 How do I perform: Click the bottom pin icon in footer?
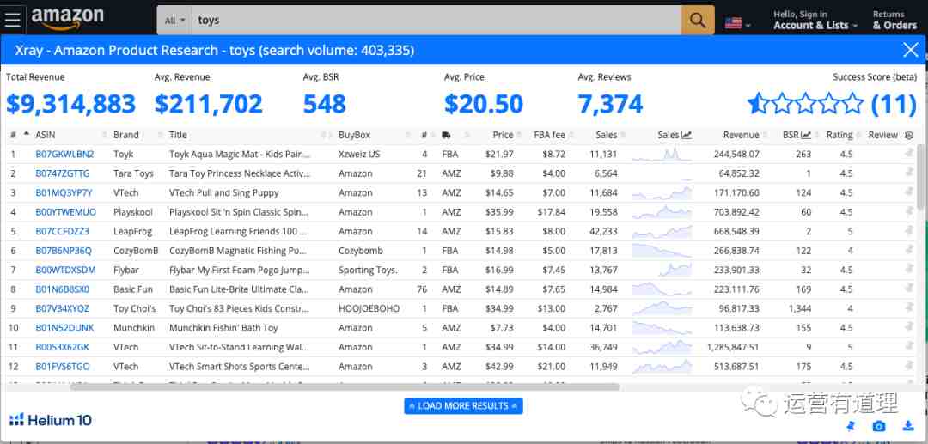(x=851, y=426)
